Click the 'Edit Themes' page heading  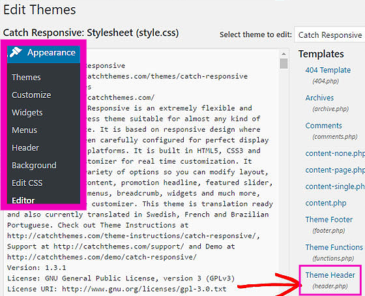[40, 10]
